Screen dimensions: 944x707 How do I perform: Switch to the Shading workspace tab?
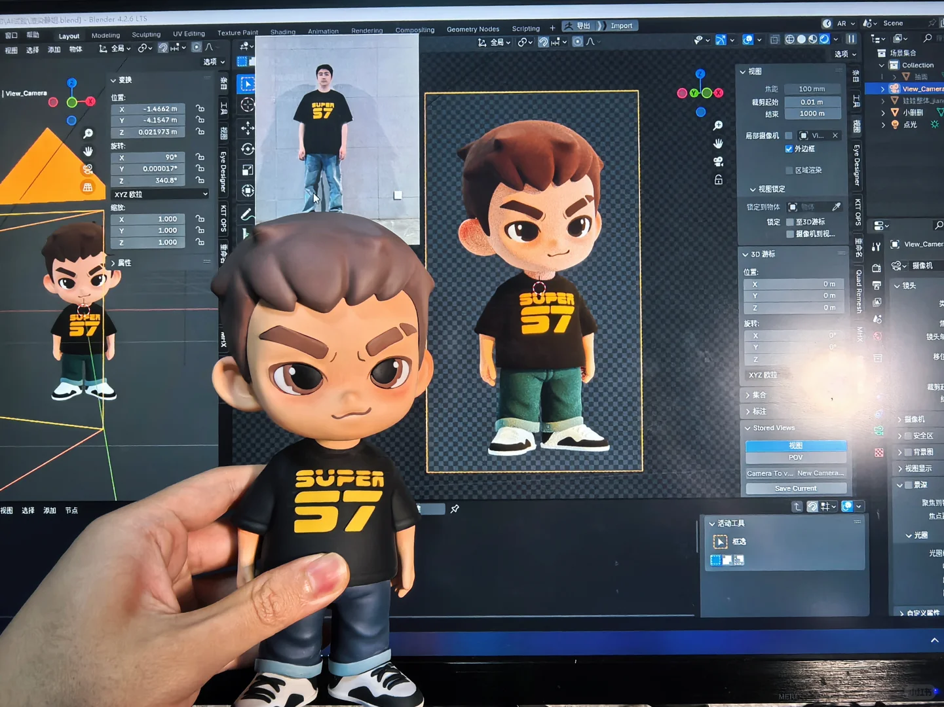tap(283, 31)
